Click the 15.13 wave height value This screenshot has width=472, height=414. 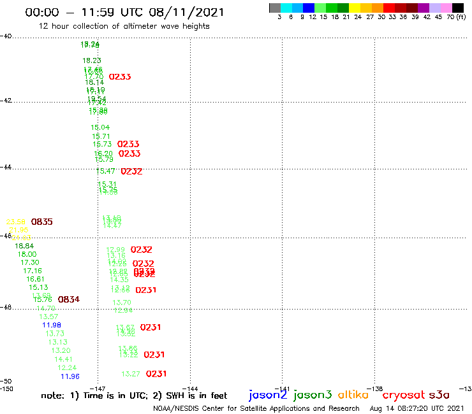point(38,287)
